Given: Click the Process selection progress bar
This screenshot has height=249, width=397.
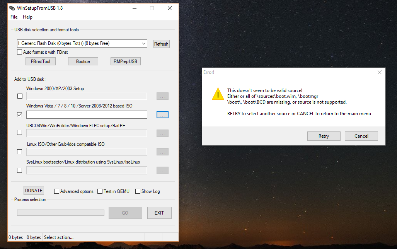Looking at the screenshot, I should tap(61, 213).
